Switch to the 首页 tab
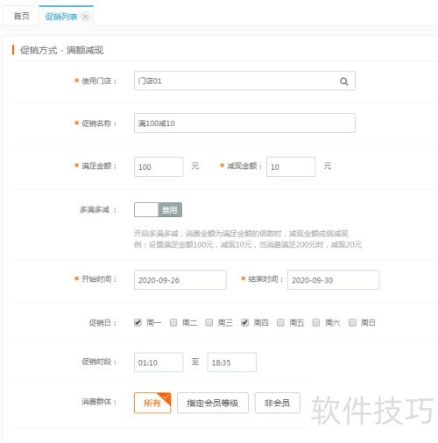 pos(21,17)
